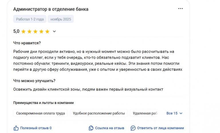Click the fifth rating star

point(47,32)
